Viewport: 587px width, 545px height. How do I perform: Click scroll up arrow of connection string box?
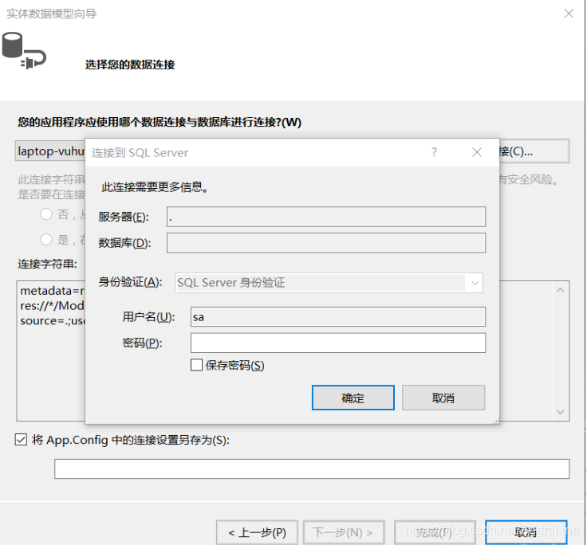coord(561,290)
